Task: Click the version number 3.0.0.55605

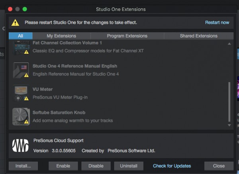Action: [64, 151]
